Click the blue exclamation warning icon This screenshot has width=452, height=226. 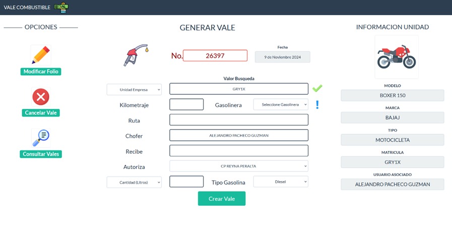pyautogui.click(x=317, y=104)
